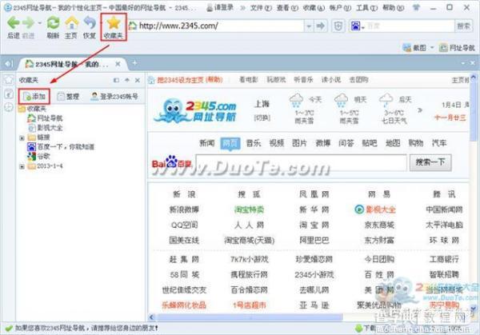This screenshot has width=480, height=335.
Task: Click the favorites panel pin arrow icon
Action: coord(127,80)
